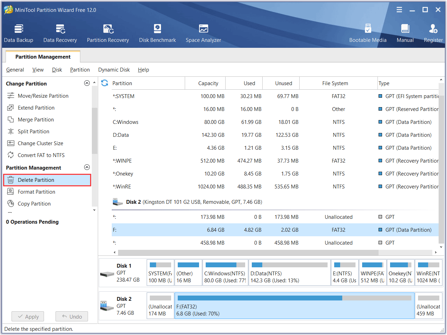Collapse Change Partition section
447x335 pixels.
click(87, 83)
